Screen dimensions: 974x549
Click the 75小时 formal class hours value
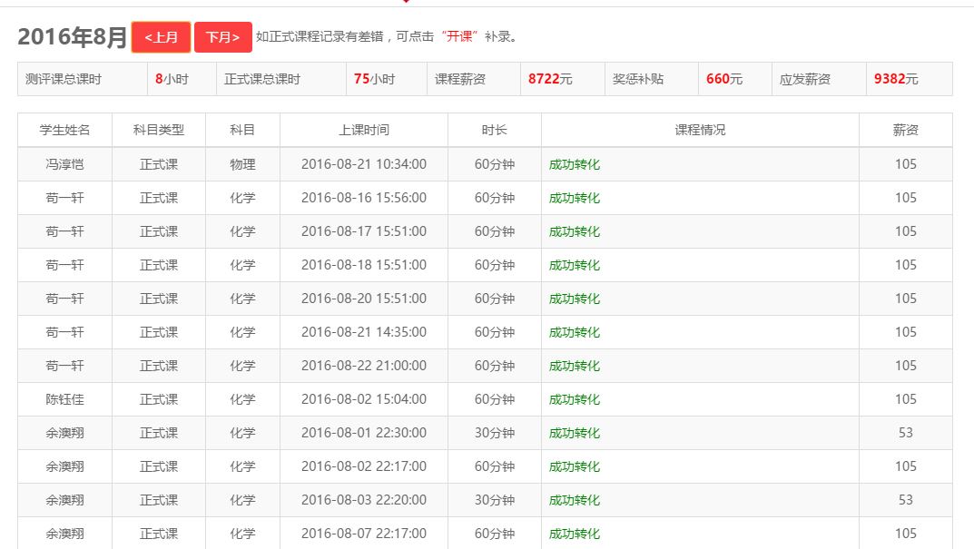374,79
